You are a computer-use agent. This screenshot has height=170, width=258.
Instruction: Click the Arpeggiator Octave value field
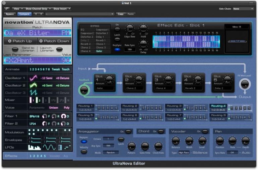coord(108,139)
